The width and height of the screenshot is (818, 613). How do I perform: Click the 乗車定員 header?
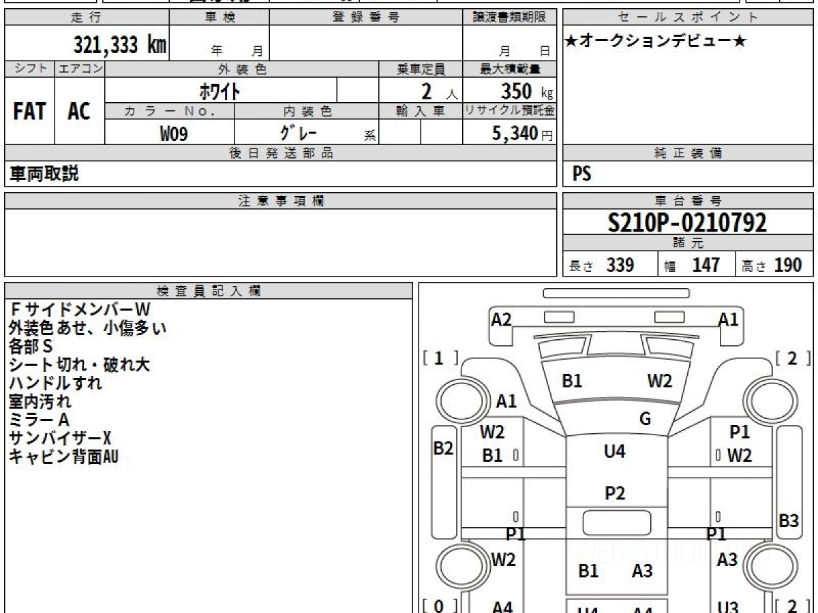click(421, 69)
